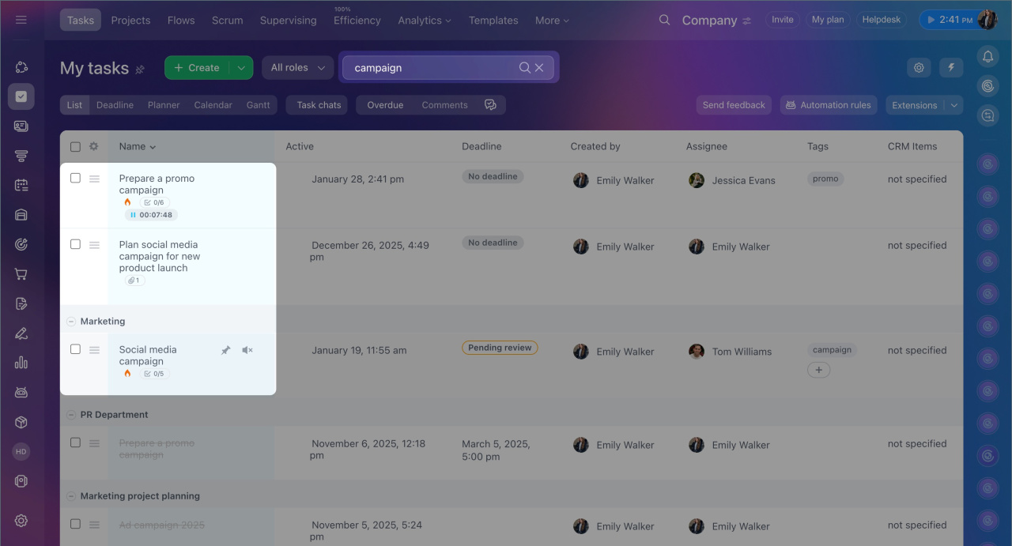Image resolution: width=1012 pixels, height=546 pixels.
Task: Toggle the select-all checkbox in header
Action: [x=75, y=146]
